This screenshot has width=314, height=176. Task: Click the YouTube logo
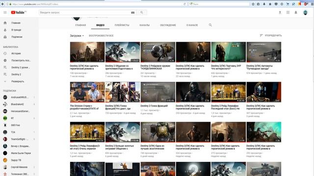[x=19, y=12]
